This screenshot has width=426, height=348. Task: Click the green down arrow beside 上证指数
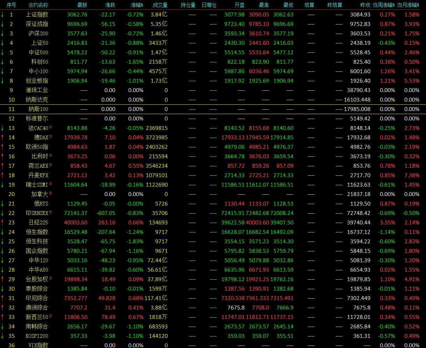pyautogui.click(x=2, y=15)
